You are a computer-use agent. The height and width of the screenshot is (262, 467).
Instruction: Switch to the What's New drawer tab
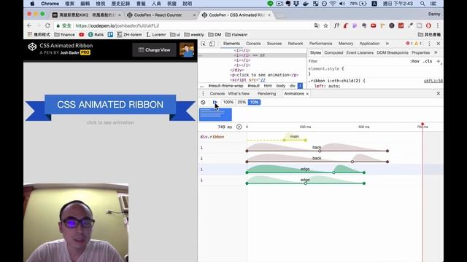coord(239,94)
